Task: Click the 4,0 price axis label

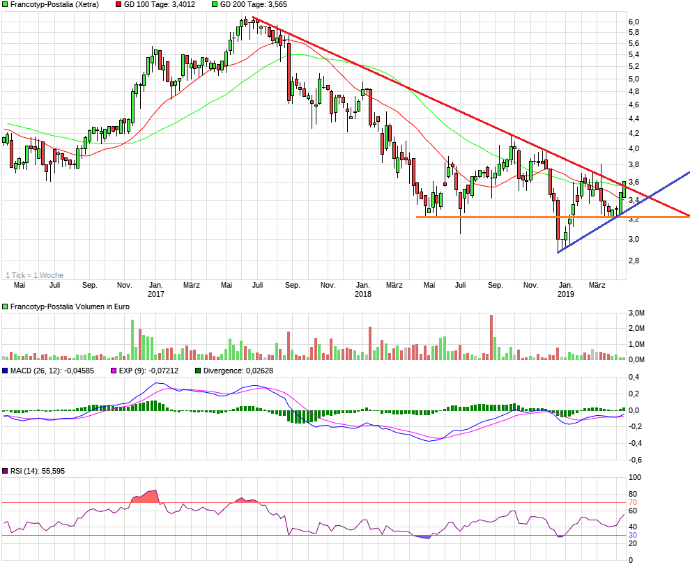Action: (634, 148)
